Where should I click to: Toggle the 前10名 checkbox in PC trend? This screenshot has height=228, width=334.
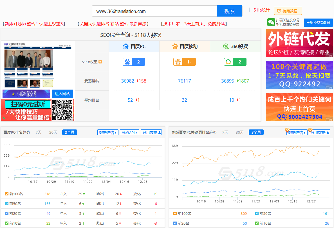click(7, 223)
